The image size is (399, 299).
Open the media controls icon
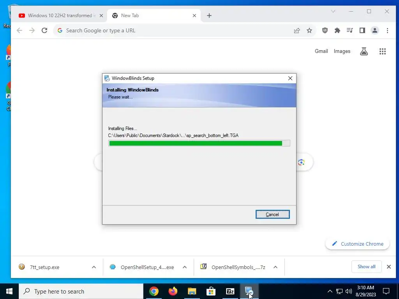tap(350, 30)
